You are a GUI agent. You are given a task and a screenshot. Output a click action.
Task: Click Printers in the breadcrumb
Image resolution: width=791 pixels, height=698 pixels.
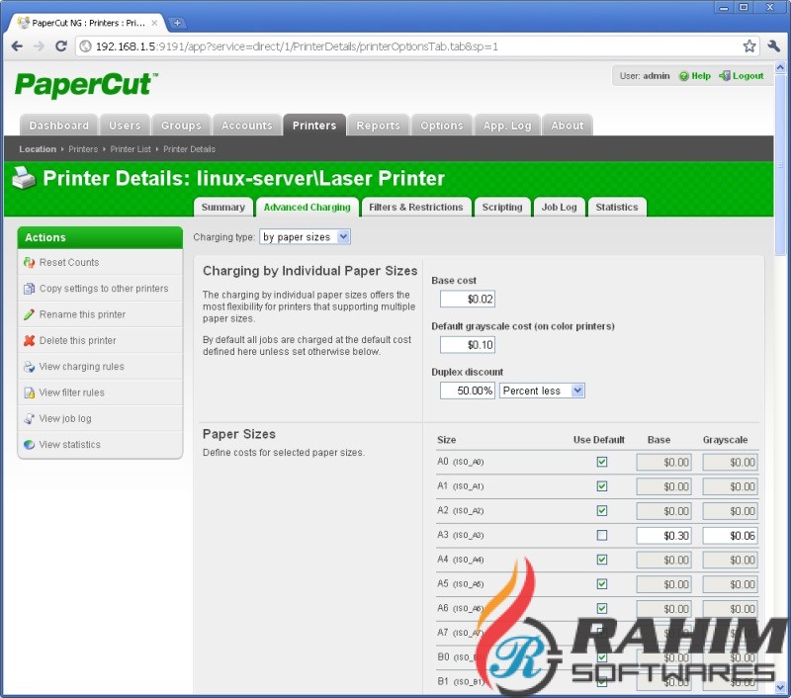(x=83, y=149)
